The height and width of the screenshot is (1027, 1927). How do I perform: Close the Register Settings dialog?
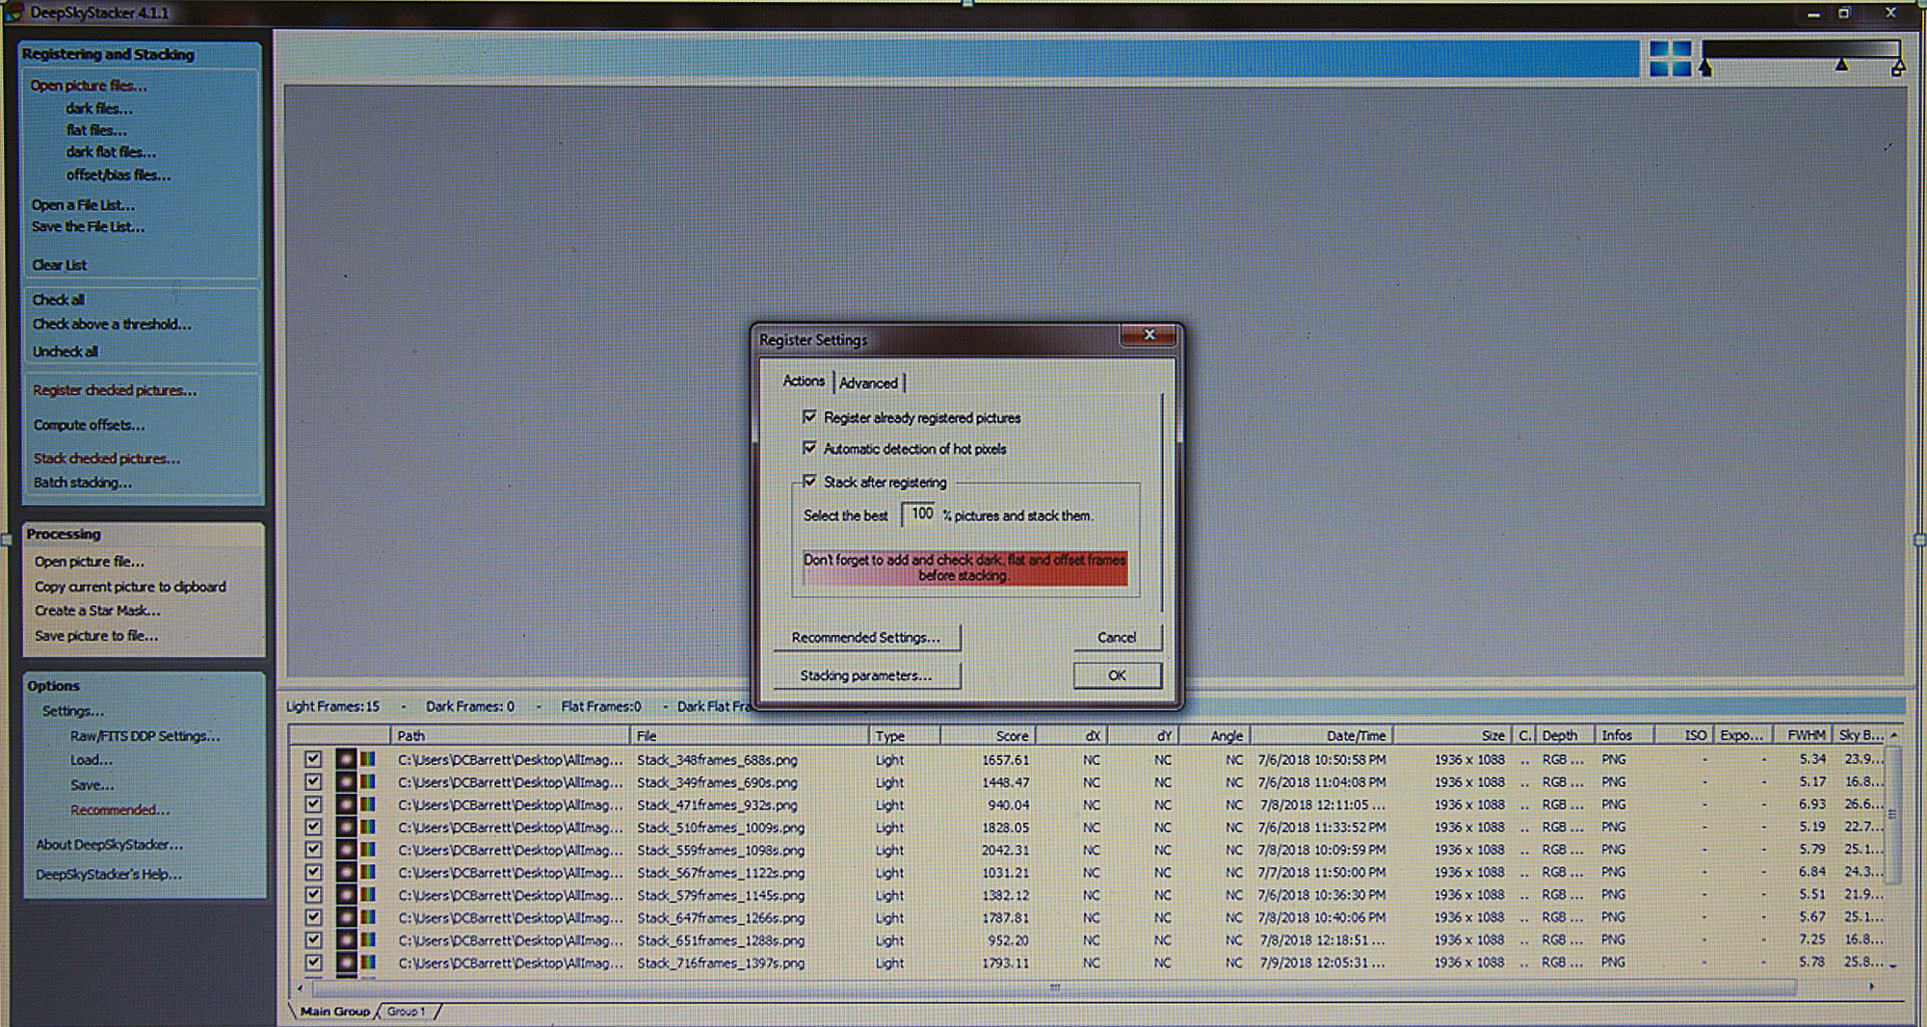(x=1148, y=334)
